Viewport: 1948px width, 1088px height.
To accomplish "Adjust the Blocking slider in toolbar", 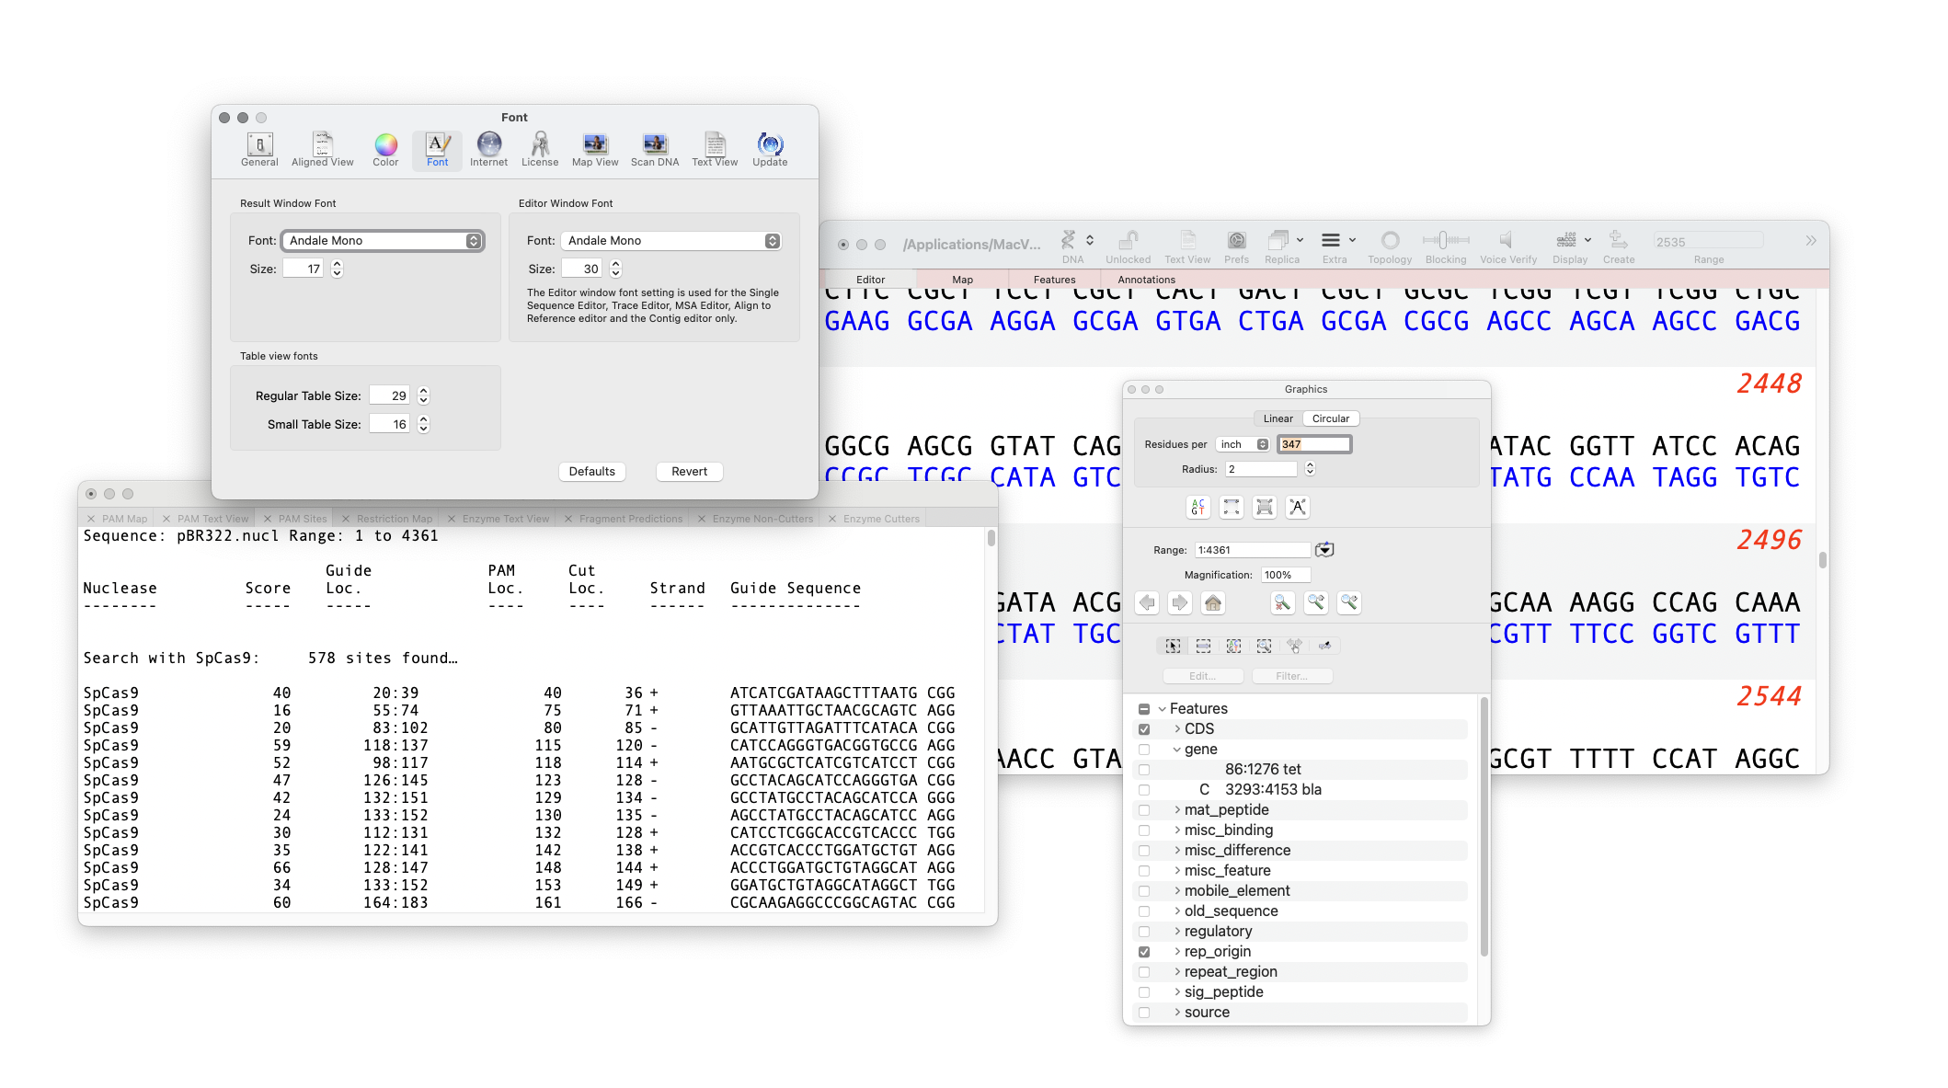I will pyautogui.click(x=1445, y=240).
